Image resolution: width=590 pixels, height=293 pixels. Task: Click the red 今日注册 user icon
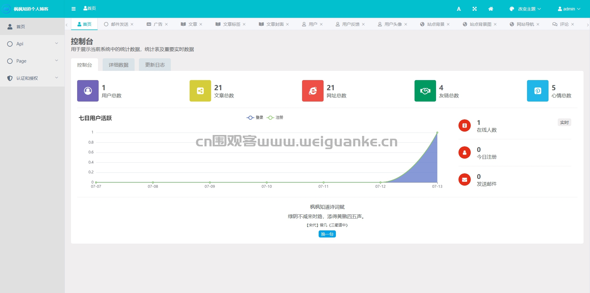465,152
